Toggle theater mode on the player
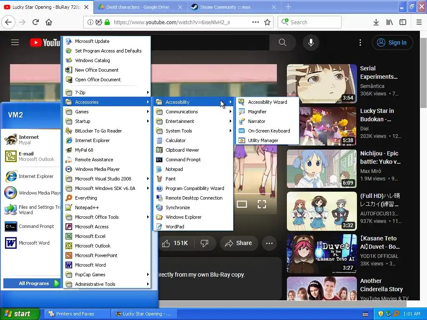 (x=242, y=204)
